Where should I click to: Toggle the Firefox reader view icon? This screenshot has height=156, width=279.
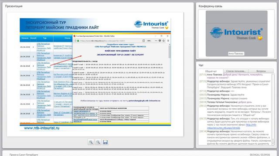pyautogui.click(x=143, y=41)
